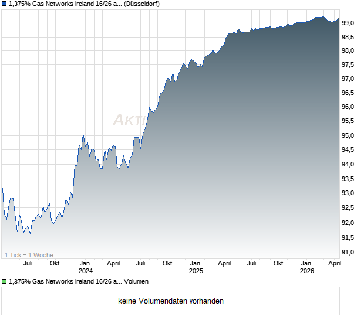
Task: Click the blue price series legend square
Action: pyautogui.click(x=4, y=4)
